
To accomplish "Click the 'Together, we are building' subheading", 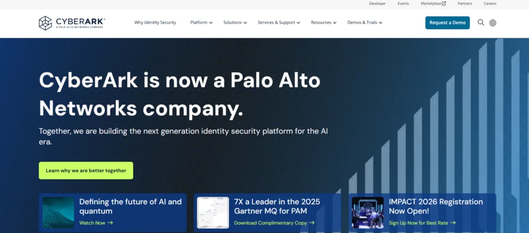I will coord(183,136).
